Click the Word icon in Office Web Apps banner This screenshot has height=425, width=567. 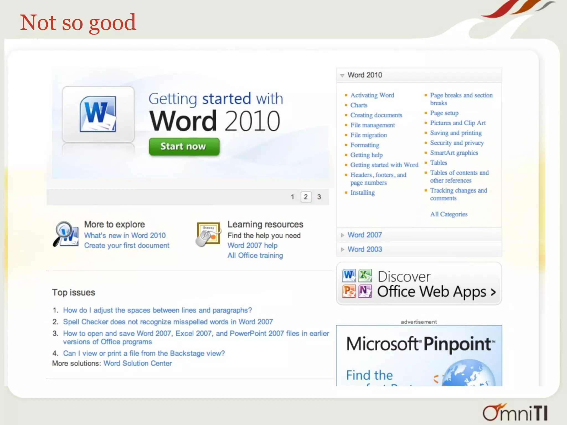click(349, 275)
